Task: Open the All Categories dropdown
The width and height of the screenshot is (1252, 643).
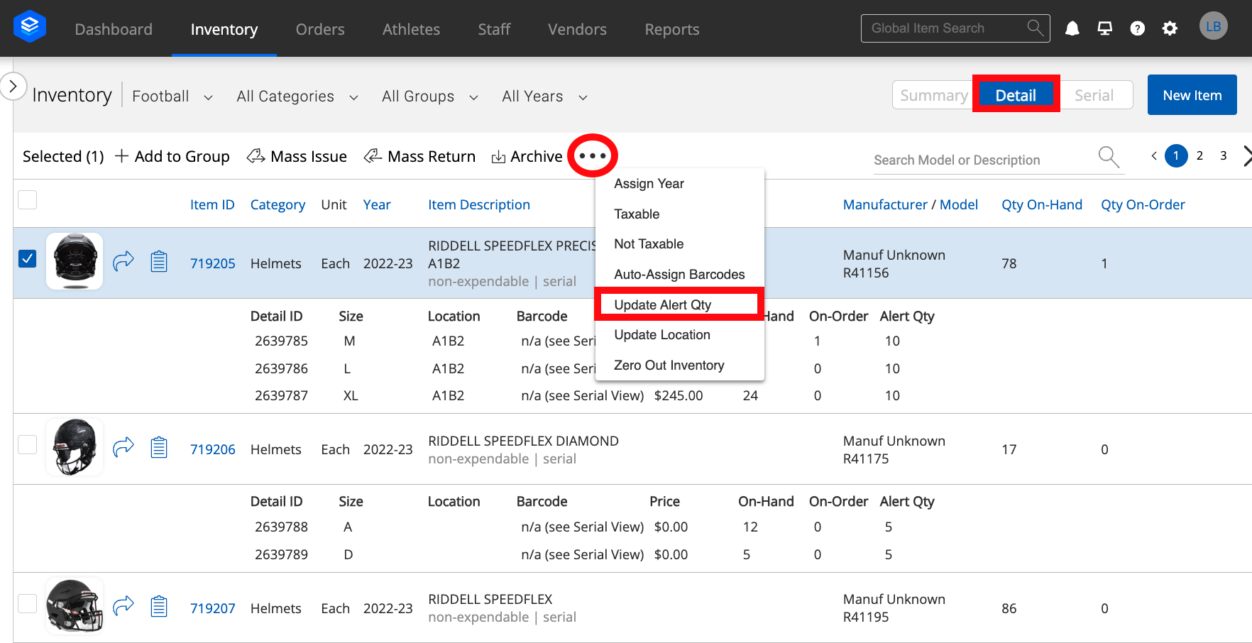Action: point(297,97)
